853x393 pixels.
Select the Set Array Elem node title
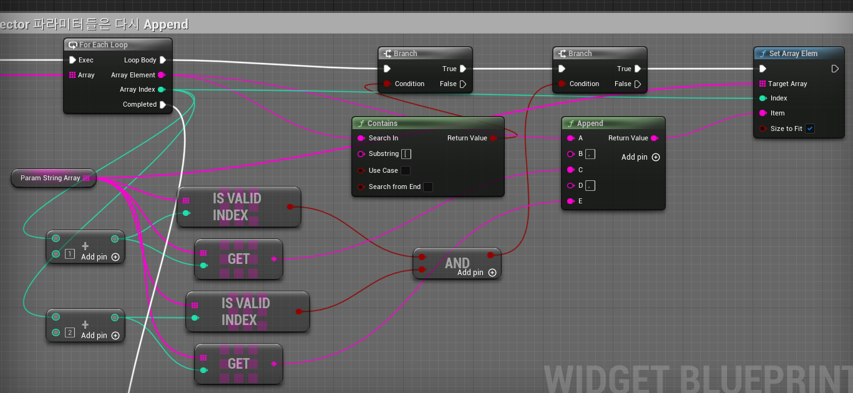(x=793, y=54)
